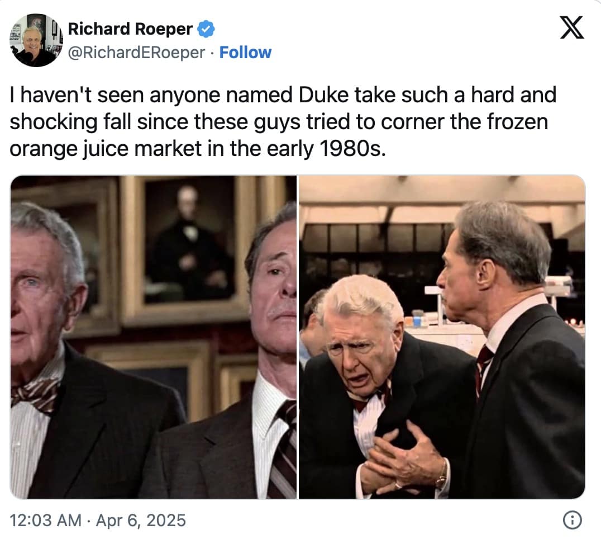The height and width of the screenshot is (539, 601).
Task: Open the info icon beside the timestamp
Action: click(x=570, y=521)
